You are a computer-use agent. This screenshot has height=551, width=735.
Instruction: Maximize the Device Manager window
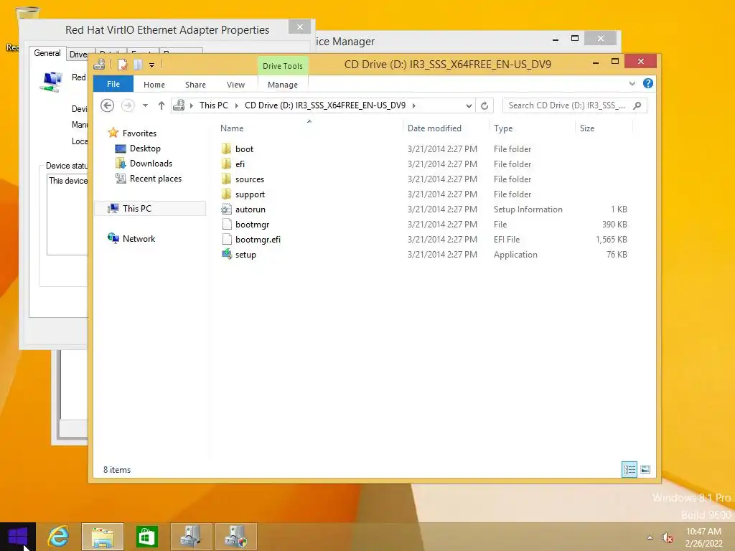575,39
